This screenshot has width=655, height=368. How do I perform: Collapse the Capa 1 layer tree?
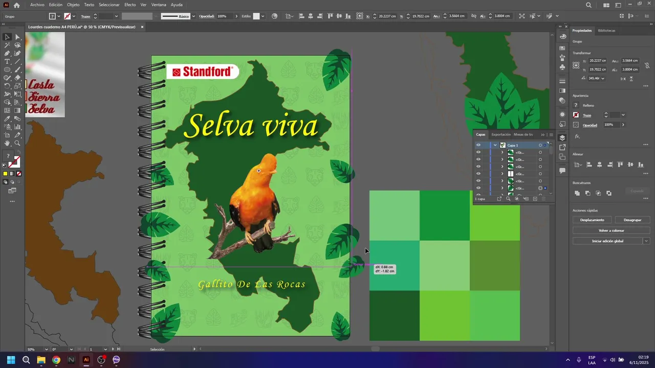click(495, 145)
